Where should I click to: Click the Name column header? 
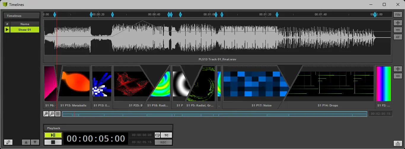(x=25, y=24)
